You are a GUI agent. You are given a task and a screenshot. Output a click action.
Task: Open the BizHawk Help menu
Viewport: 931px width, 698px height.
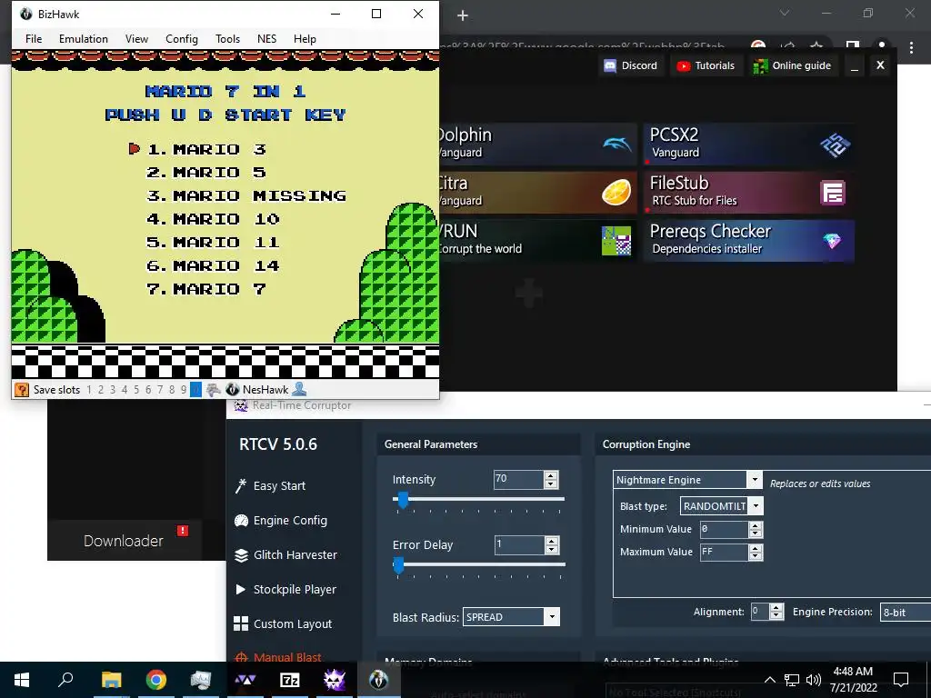305,38
